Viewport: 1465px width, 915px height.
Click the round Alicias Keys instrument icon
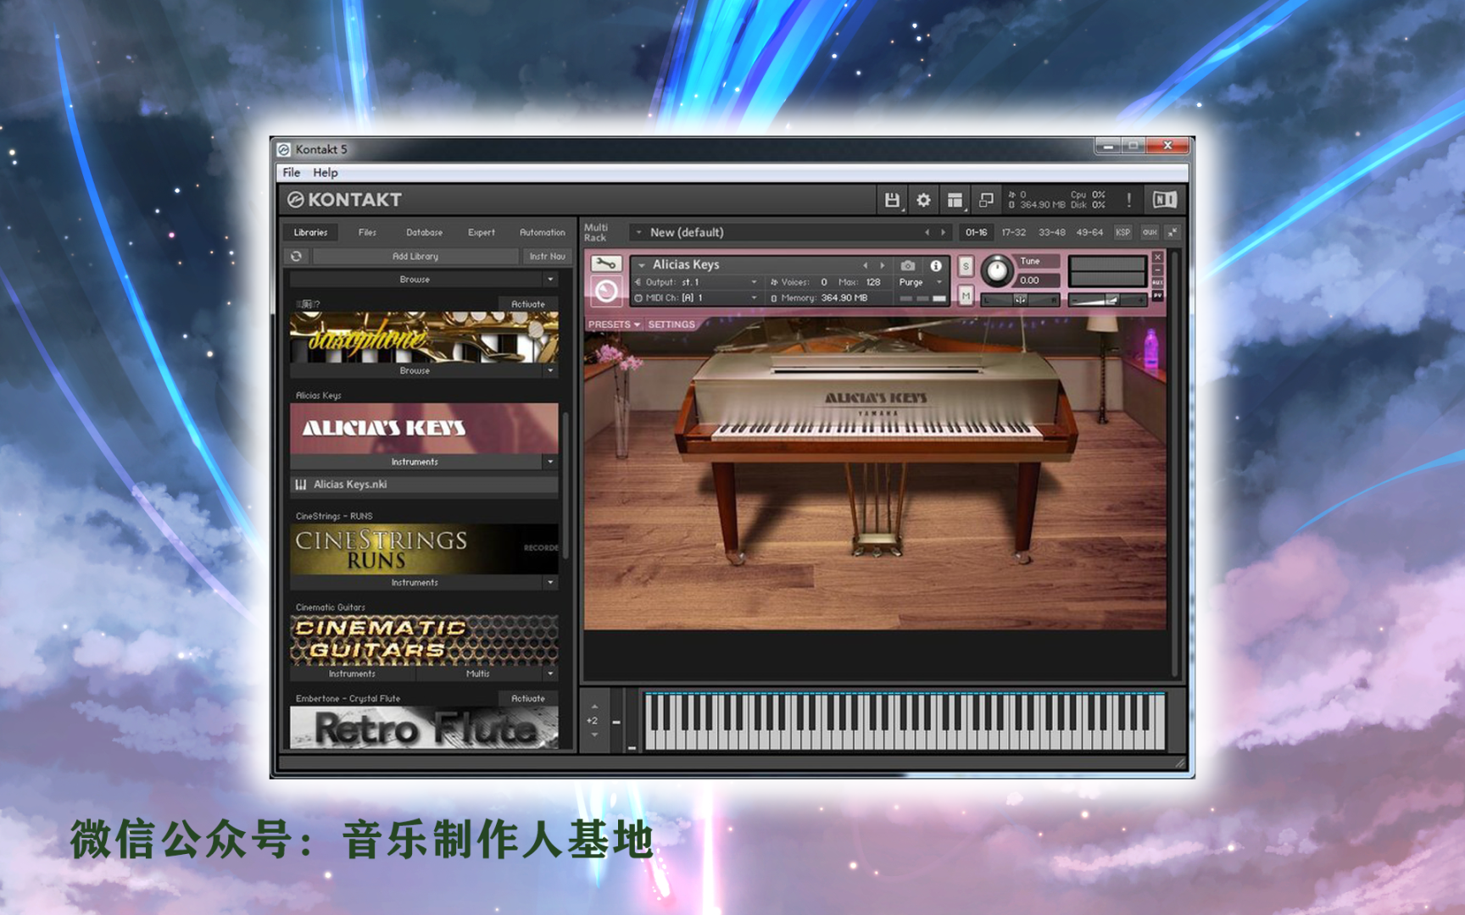tap(605, 292)
